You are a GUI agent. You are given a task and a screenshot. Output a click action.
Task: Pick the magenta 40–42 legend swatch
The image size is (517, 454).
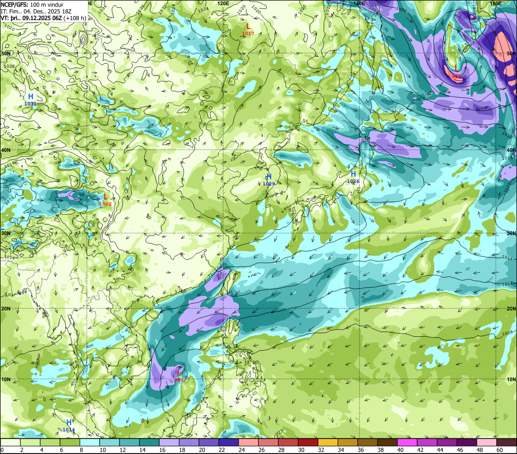tap(407, 442)
